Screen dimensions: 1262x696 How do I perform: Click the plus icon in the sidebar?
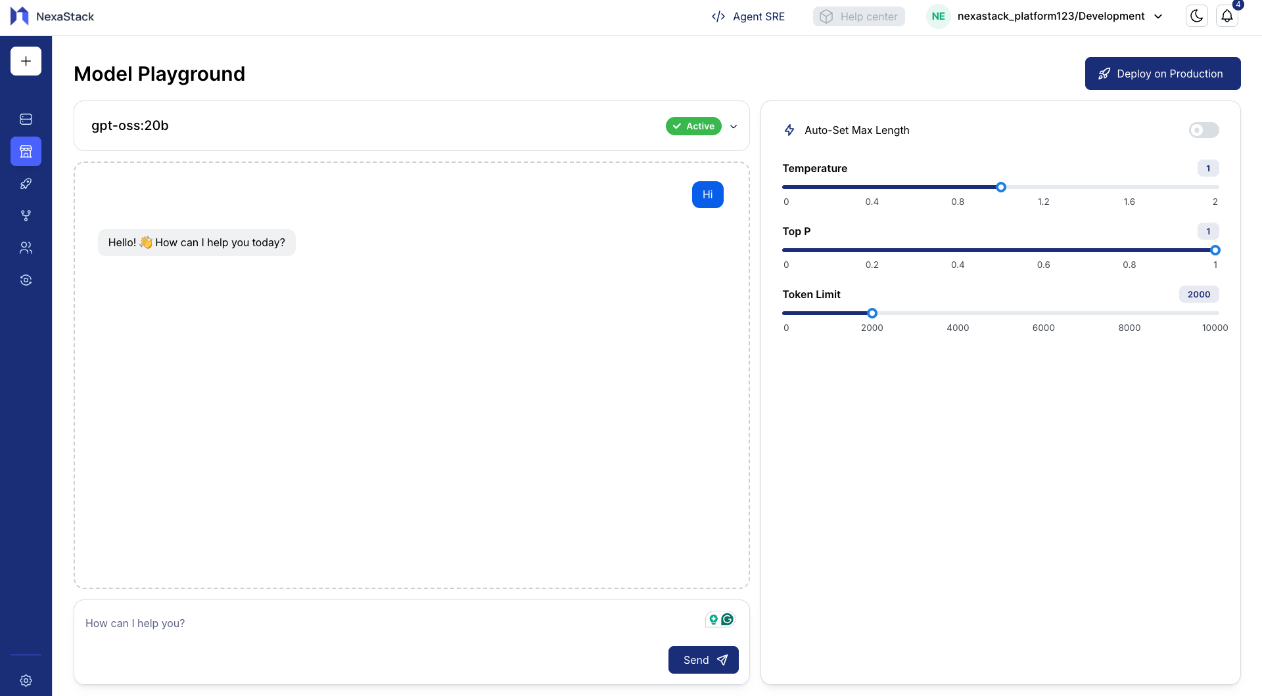tap(26, 61)
